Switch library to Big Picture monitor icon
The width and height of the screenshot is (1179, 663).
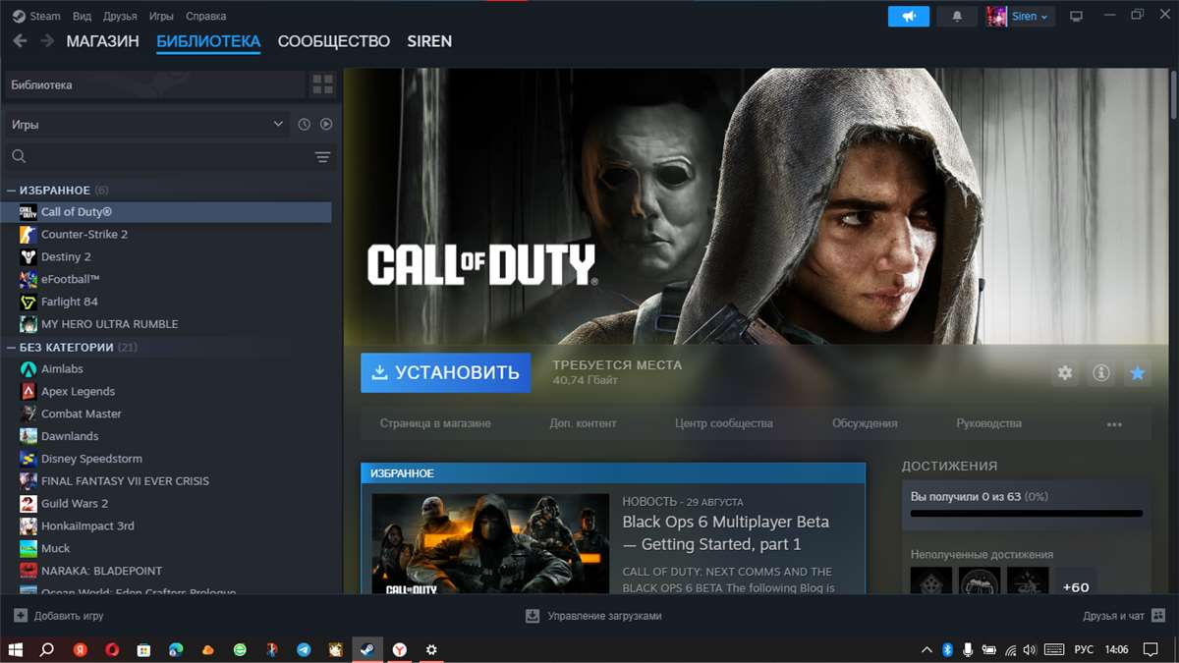pos(1077,16)
